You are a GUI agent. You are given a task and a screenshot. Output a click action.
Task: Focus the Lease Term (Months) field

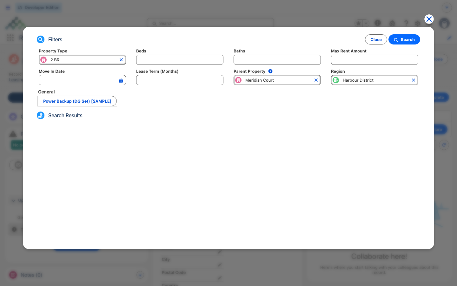[x=180, y=80]
